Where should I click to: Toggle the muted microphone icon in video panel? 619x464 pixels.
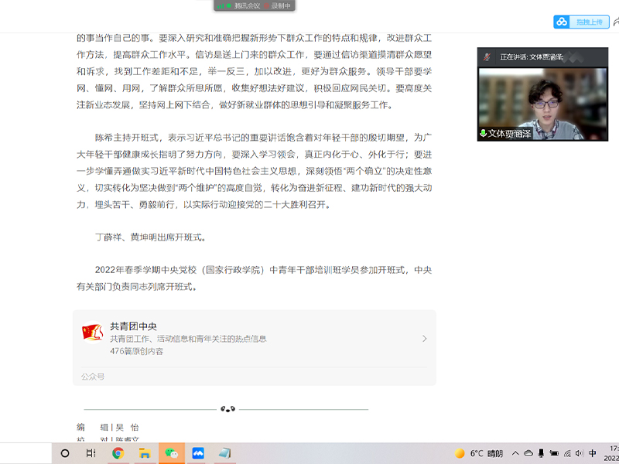(487, 57)
